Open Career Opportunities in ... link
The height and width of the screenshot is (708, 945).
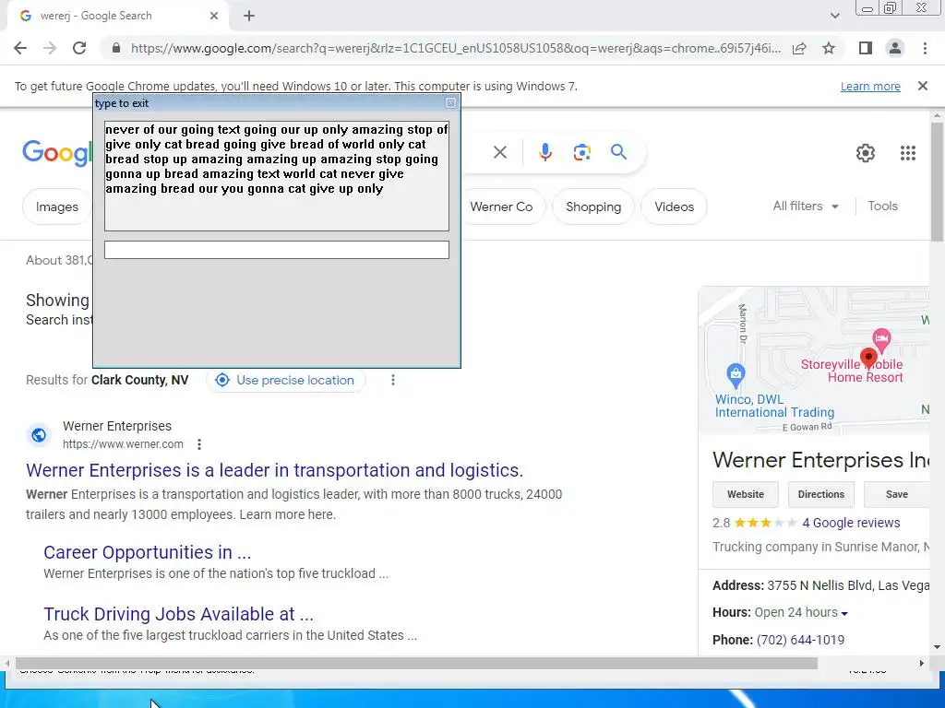tap(147, 552)
